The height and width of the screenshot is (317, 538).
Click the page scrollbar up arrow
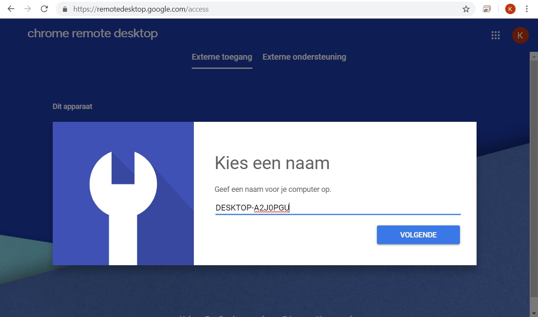534,56
